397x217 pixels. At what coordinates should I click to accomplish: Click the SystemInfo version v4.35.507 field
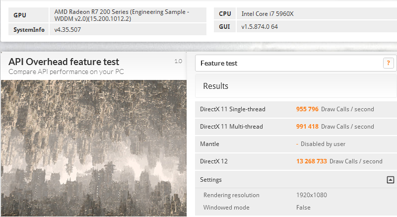click(68, 29)
